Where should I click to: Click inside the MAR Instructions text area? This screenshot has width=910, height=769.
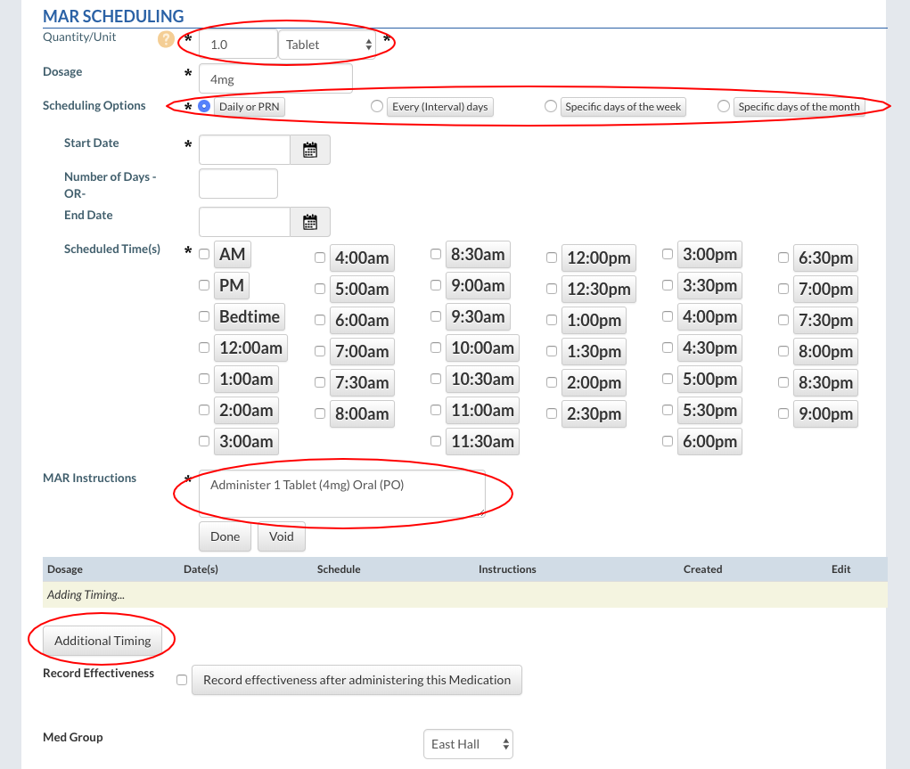click(x=341, y=494)
